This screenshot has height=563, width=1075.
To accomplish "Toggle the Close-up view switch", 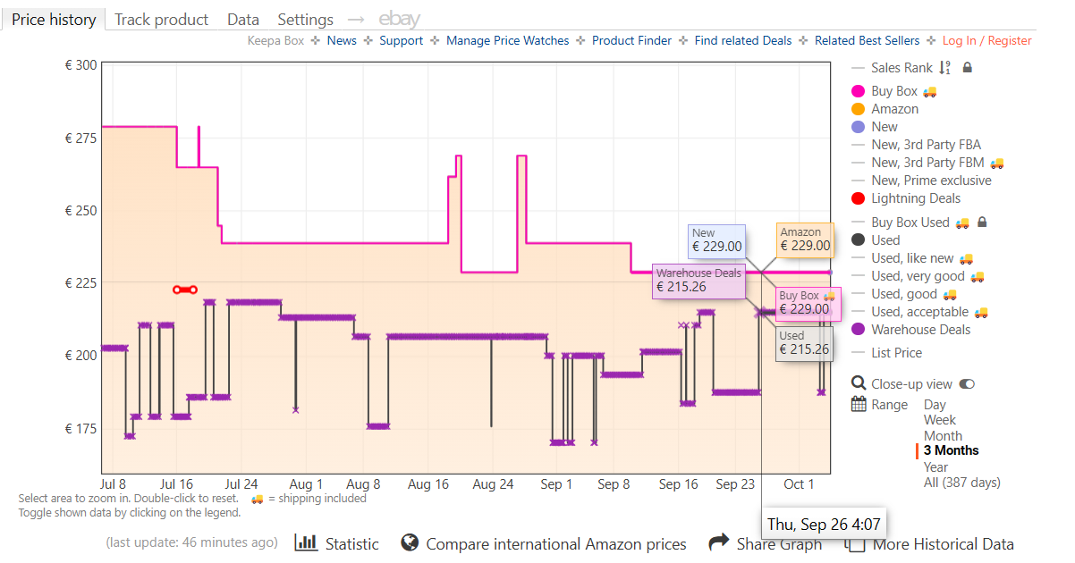I will [x=967, y=384].
